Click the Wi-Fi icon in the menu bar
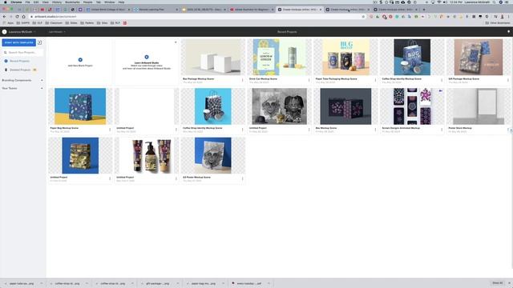Screen dimensions: 513x288 [x=439, y=2]
